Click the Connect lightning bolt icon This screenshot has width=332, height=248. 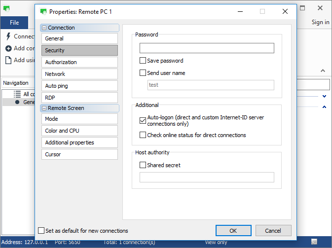pyautogui.click(x=8, y=36)
